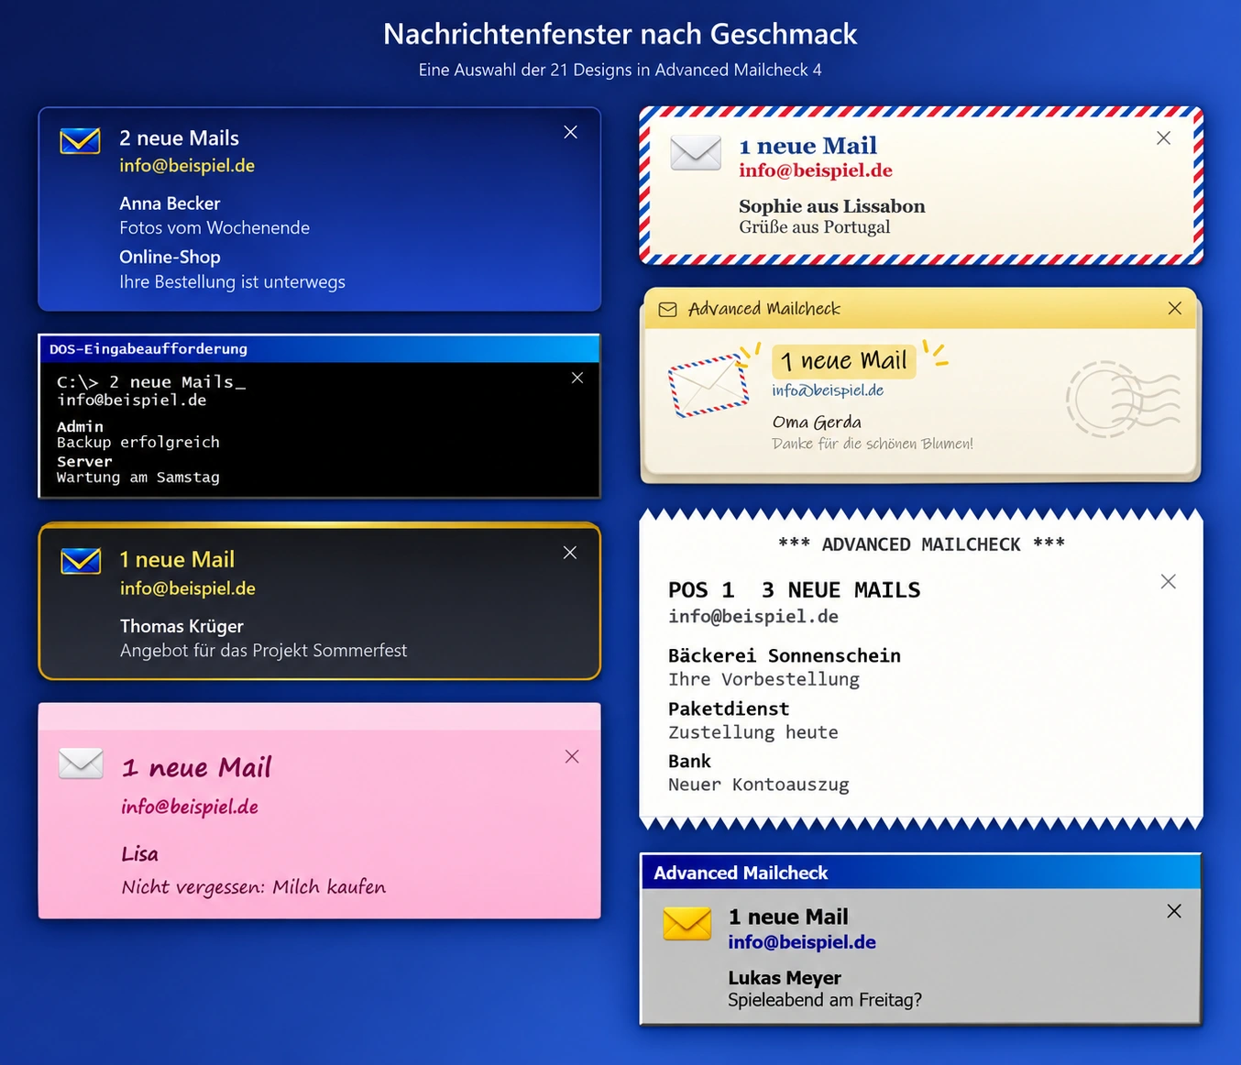The height and width of the screenshot is (1065, 1241).
Task: Open info@beispiel.de in the Lukas Meyer notification
Action: pos(802,942)
